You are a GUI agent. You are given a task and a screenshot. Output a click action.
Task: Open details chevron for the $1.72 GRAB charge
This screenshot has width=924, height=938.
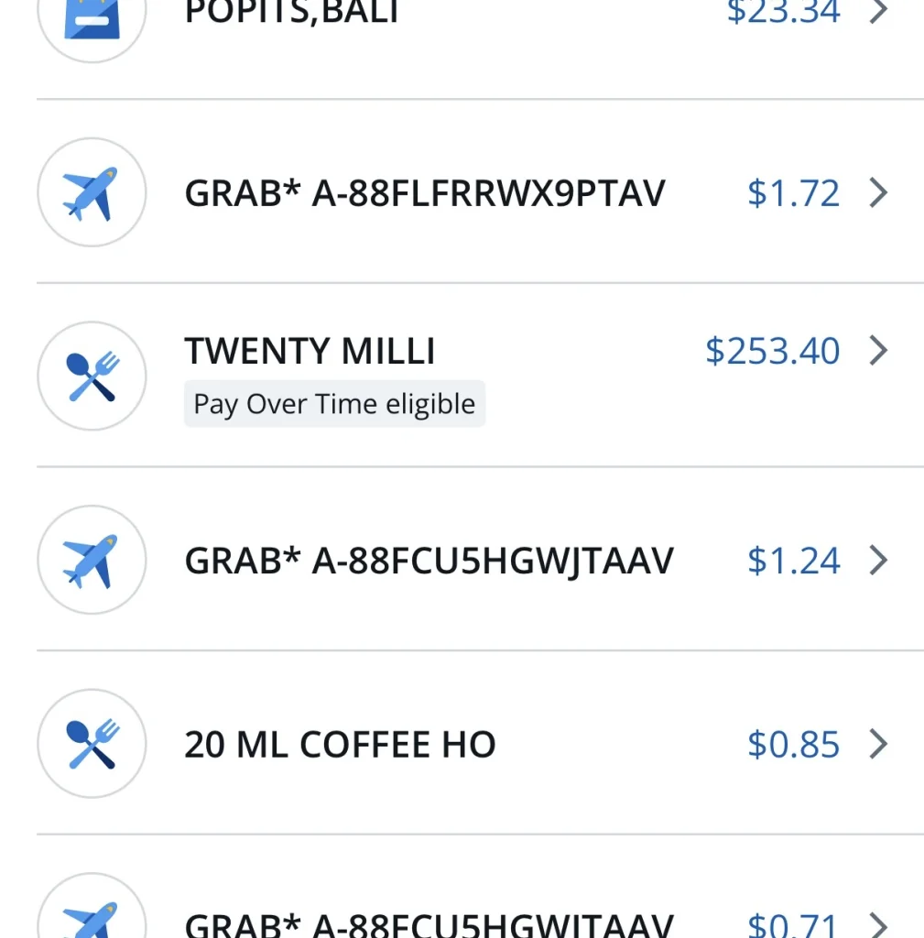[878, 192]
